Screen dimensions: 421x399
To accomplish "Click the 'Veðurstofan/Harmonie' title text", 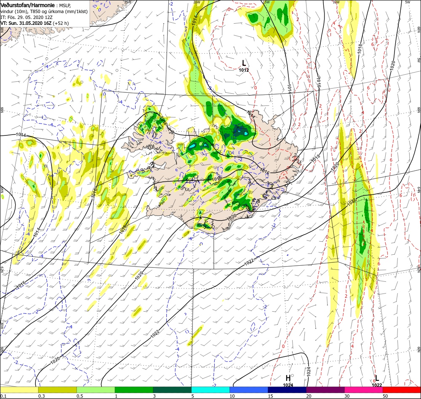I will tap(28, 5).
